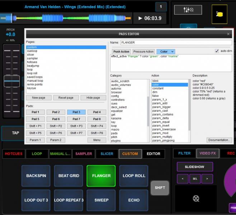Close the Pads Editor dialog
Viewport: 236px width, 215px height.
(228, 34)
